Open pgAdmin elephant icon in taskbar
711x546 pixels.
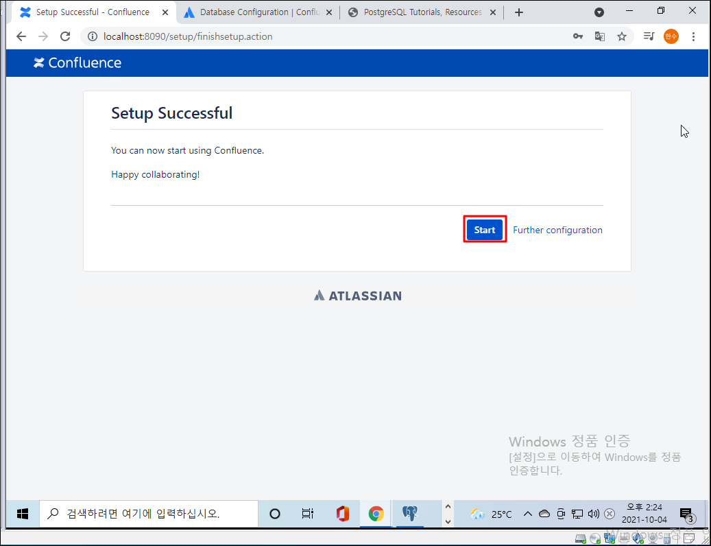[410, 514]
